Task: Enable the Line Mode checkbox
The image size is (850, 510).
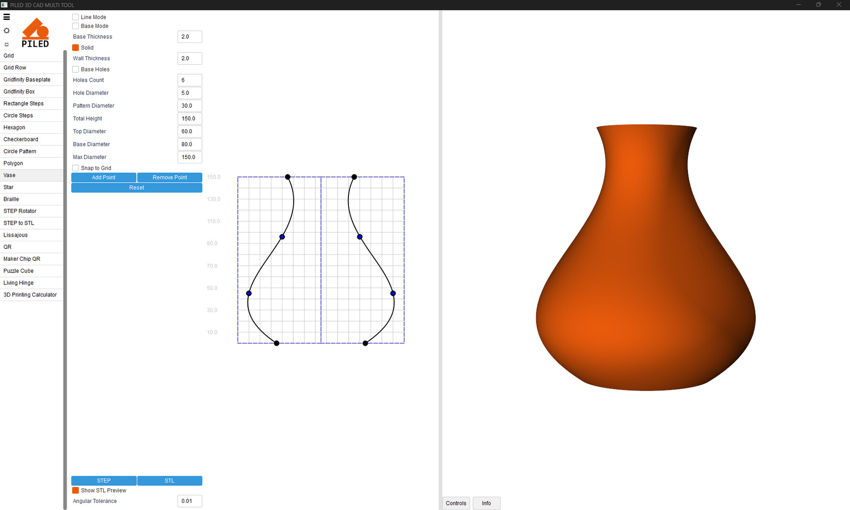Action: pos(76,17)
